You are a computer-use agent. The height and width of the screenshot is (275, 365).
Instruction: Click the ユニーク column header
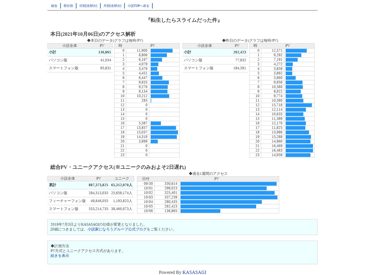(x=122, y=179)
